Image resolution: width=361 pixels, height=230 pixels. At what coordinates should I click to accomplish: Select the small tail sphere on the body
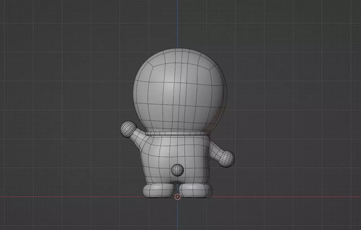click(178, 170)
